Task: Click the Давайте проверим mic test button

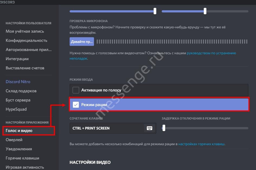Action: point(82,42)
